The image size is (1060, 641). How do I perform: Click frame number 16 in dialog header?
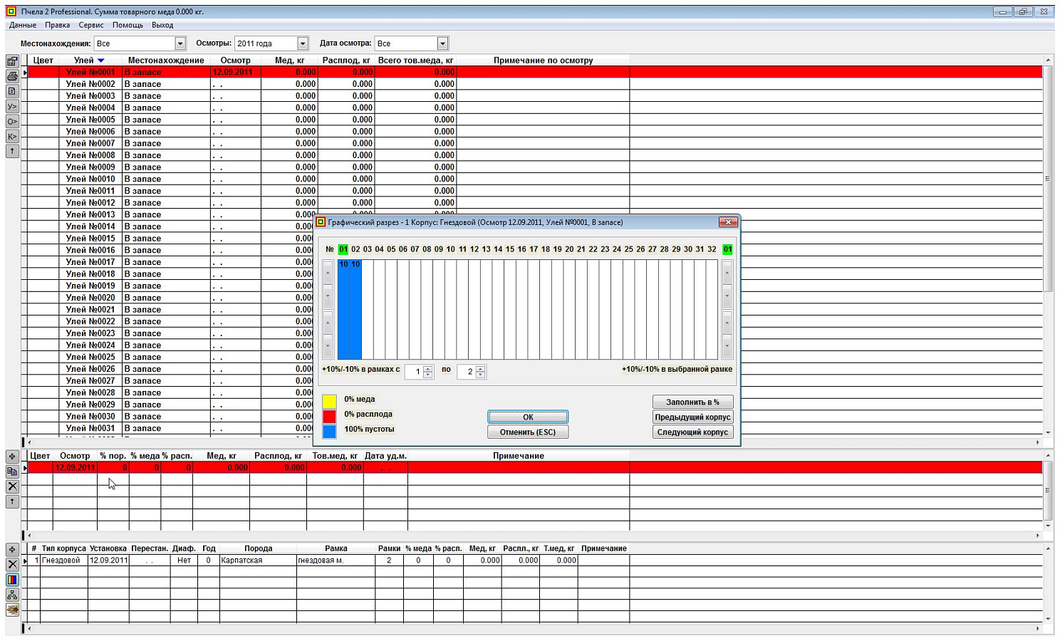(x=521, y=249)
